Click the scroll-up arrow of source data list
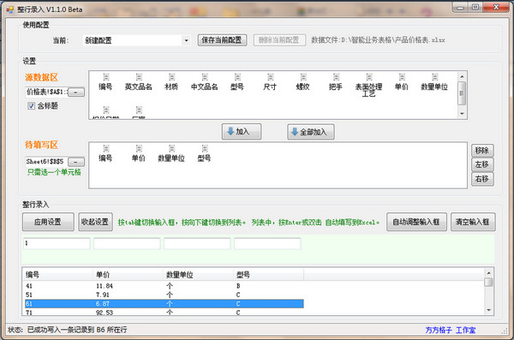 click(x=462, y=77)
